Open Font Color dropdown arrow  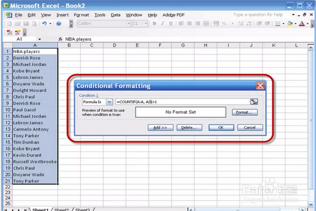pyautogui.click(x=308, y=24)
